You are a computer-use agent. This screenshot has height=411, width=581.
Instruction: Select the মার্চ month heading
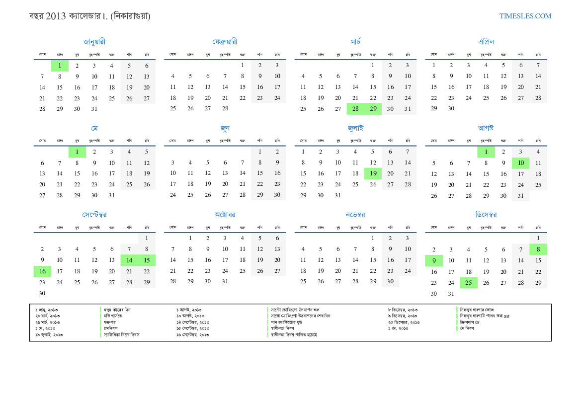tap(356, 42)
